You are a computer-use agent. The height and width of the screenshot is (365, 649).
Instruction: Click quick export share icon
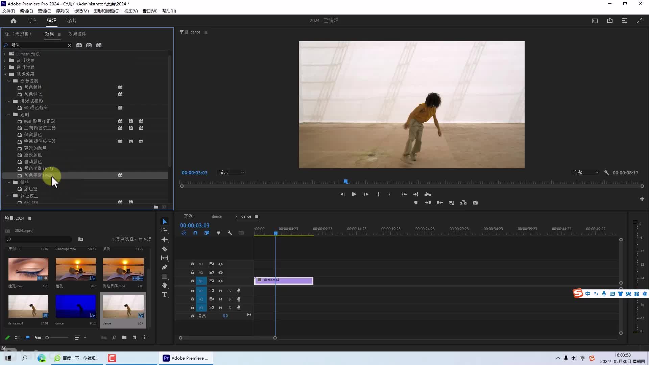click(610, 21)
